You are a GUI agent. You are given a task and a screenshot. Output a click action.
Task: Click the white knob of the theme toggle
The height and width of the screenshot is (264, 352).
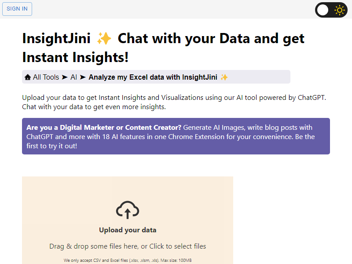(323, 10)
